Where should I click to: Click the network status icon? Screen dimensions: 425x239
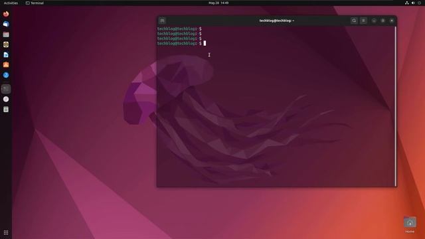point(406,3)
